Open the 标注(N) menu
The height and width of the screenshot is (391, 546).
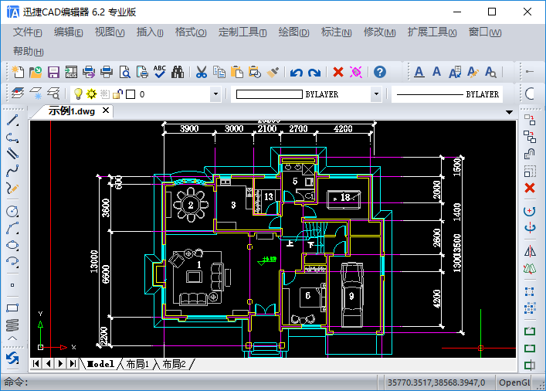[x=336, y=32]
